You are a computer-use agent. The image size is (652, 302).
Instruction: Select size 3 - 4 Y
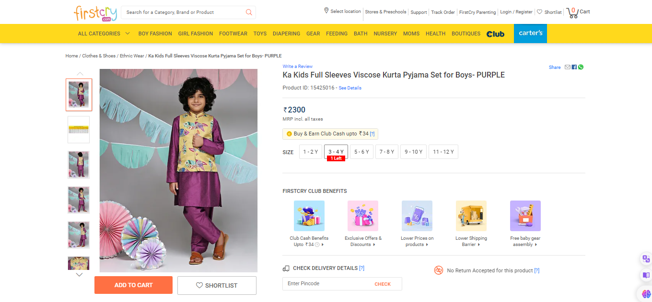pos(336,152)
